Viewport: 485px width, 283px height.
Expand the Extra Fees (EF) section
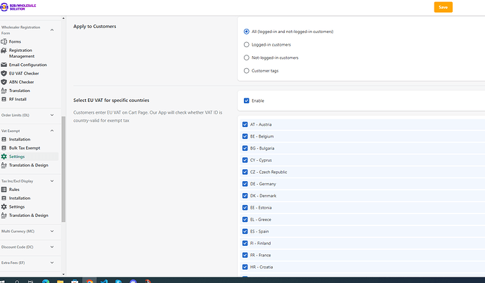click(x=52, y=263)
